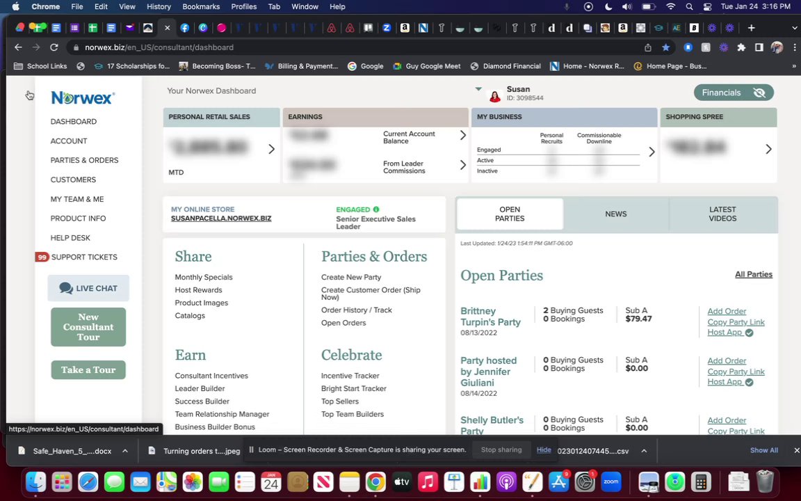Toggle Financials visibility eye button
The width and height of the screenshot is (801, 501).
tap(734, 93)
